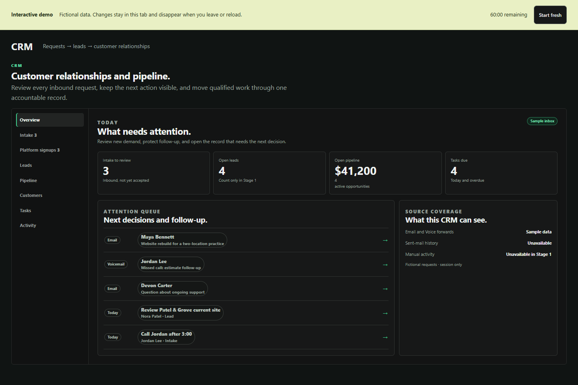
Task: Click the Sample inbox badge
Action: (542, 121)
